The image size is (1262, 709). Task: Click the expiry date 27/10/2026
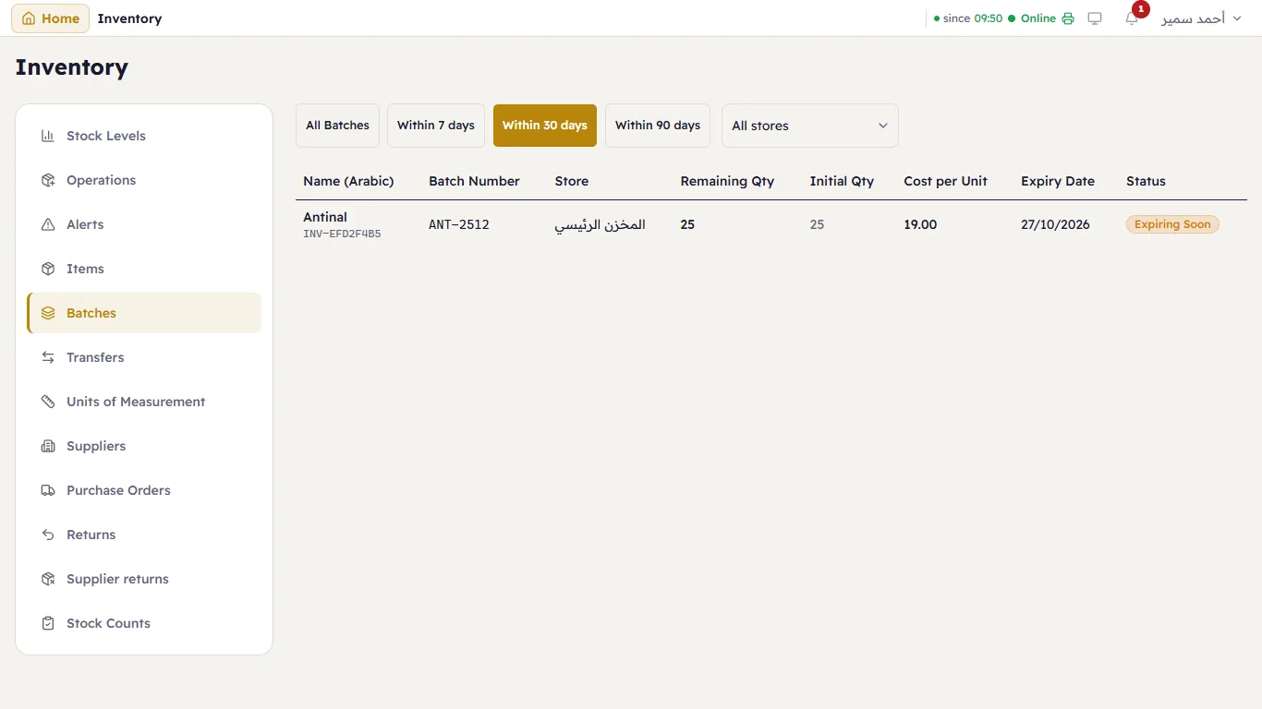[1055, 224]
